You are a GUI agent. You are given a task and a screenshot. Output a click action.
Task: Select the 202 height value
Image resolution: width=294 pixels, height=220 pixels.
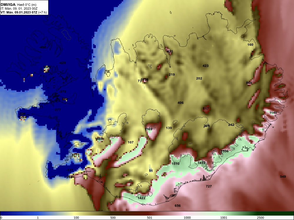(199, 78)
